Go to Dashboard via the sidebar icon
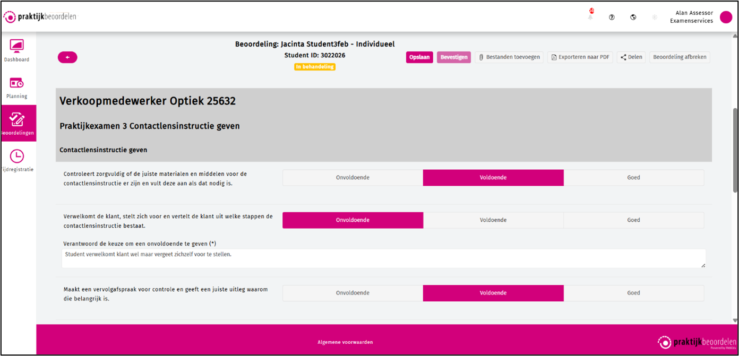 pyautogui.click(x=16, y=50)
